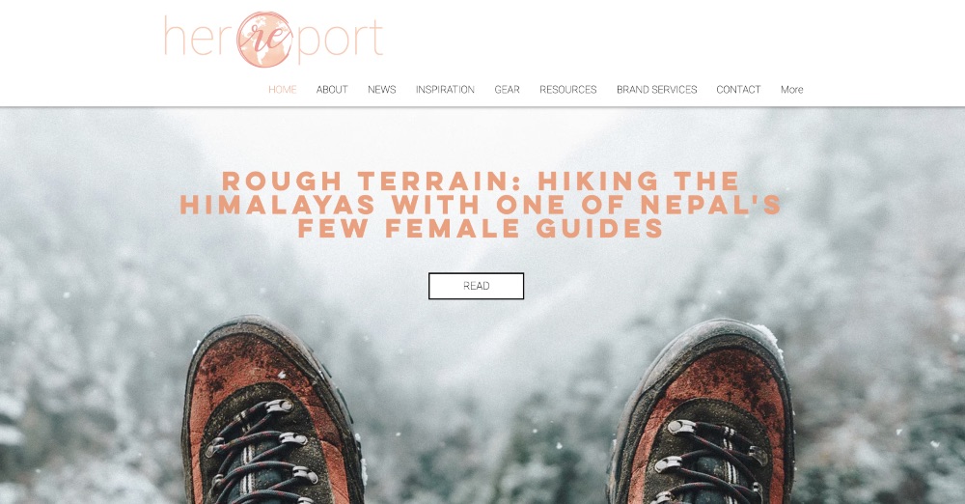
Task: Select NEWS in the navigation bar
Action: coord(381,90)
